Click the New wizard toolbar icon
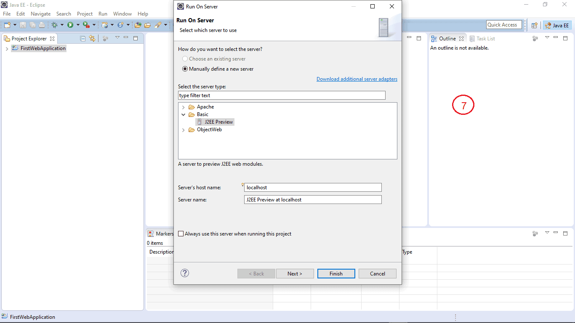 pos(7,25)
